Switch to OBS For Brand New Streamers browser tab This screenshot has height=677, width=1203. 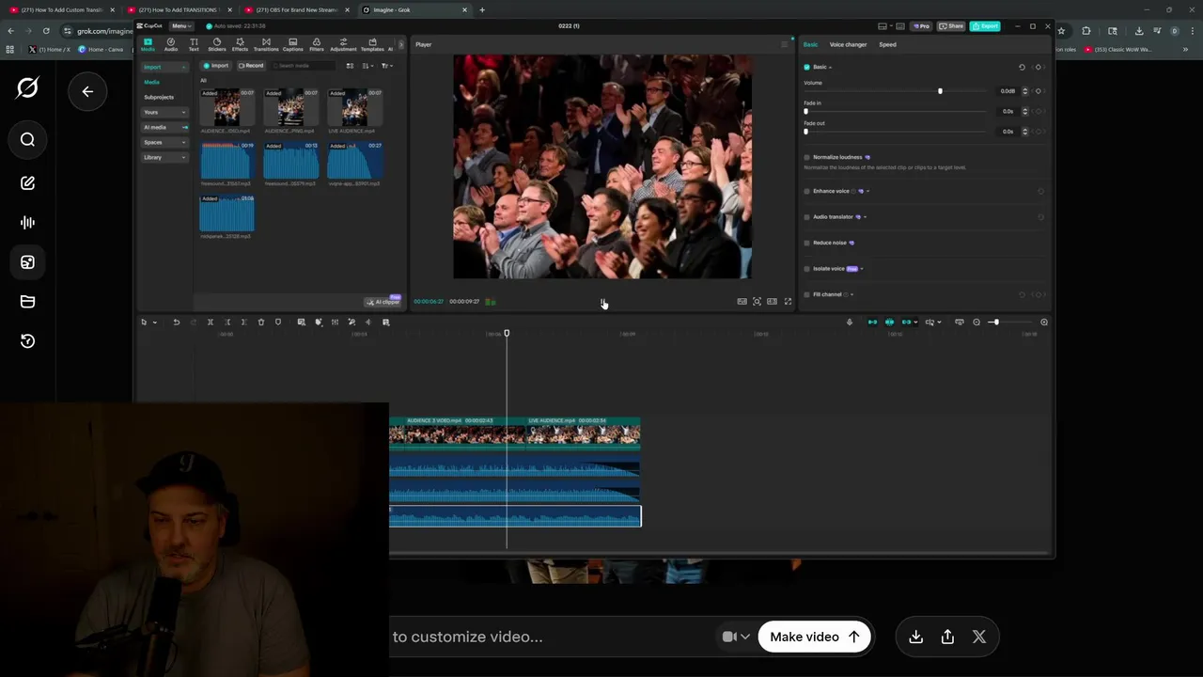tap(297, 9)
